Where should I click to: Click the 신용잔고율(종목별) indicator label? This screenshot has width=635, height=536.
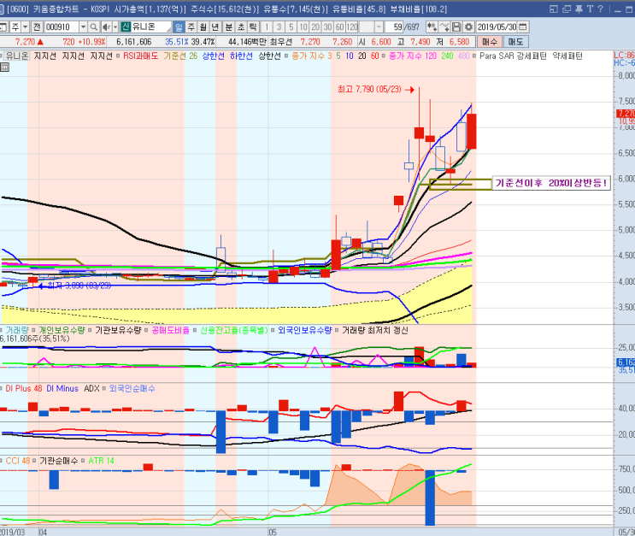[234, 330]
